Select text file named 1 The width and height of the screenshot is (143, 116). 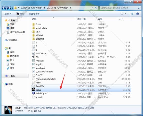point(36,43)
